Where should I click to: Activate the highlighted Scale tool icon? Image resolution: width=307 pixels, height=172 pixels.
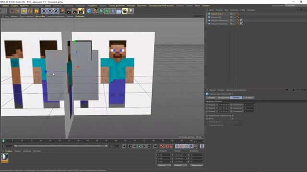(24, 11)
